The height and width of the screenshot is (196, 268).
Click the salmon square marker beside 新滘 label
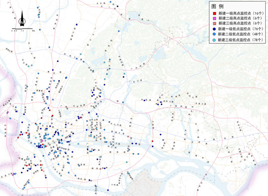[100, 169]
